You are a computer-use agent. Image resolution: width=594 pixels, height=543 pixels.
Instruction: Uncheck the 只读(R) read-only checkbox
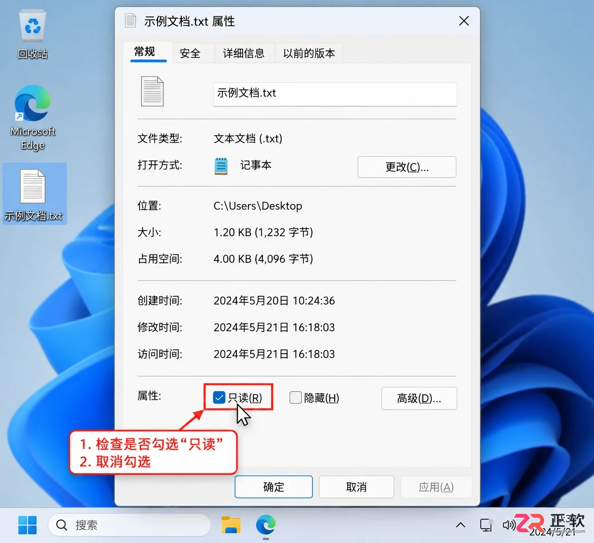coord(219,398)
